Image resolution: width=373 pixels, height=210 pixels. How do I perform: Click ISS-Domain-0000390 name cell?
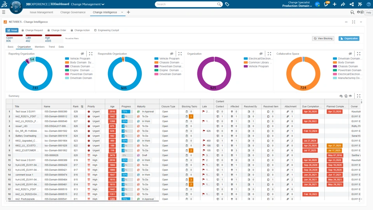[x=56, y=112]
